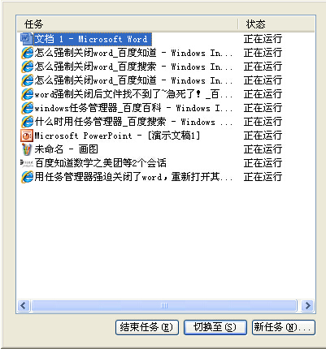Click the IE icon for windows任务管理器_百度百科

click(27, 108)
